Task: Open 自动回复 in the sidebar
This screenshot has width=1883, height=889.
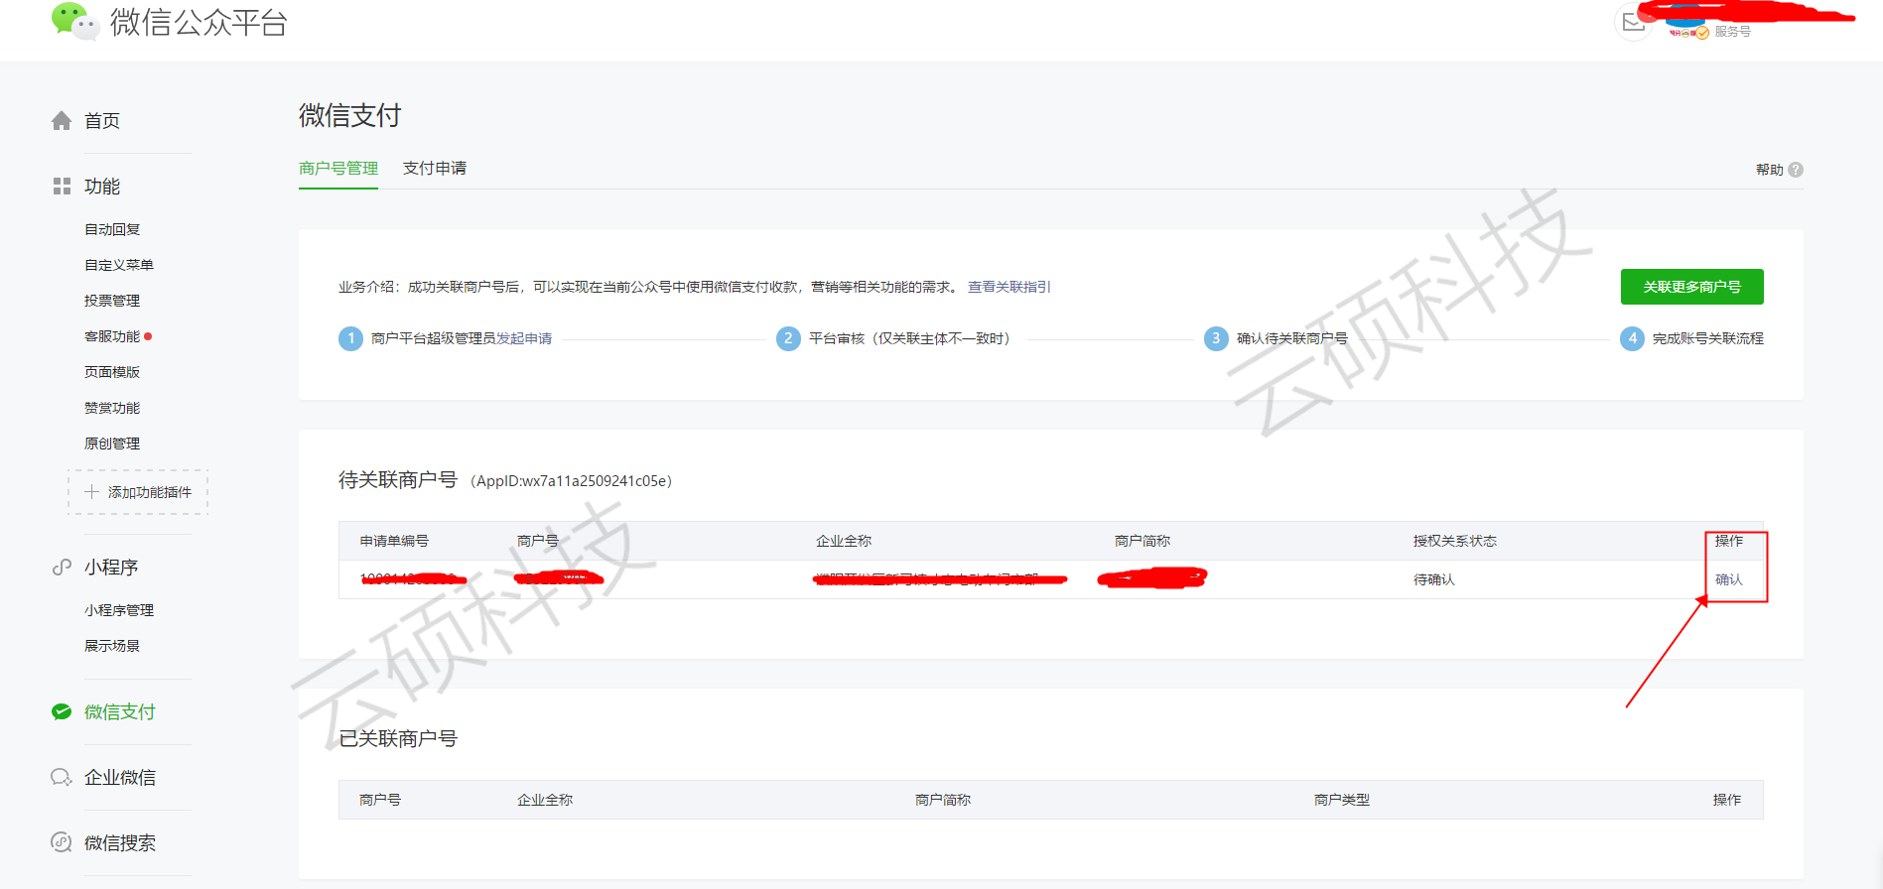Action: click(x=112, y=229)
